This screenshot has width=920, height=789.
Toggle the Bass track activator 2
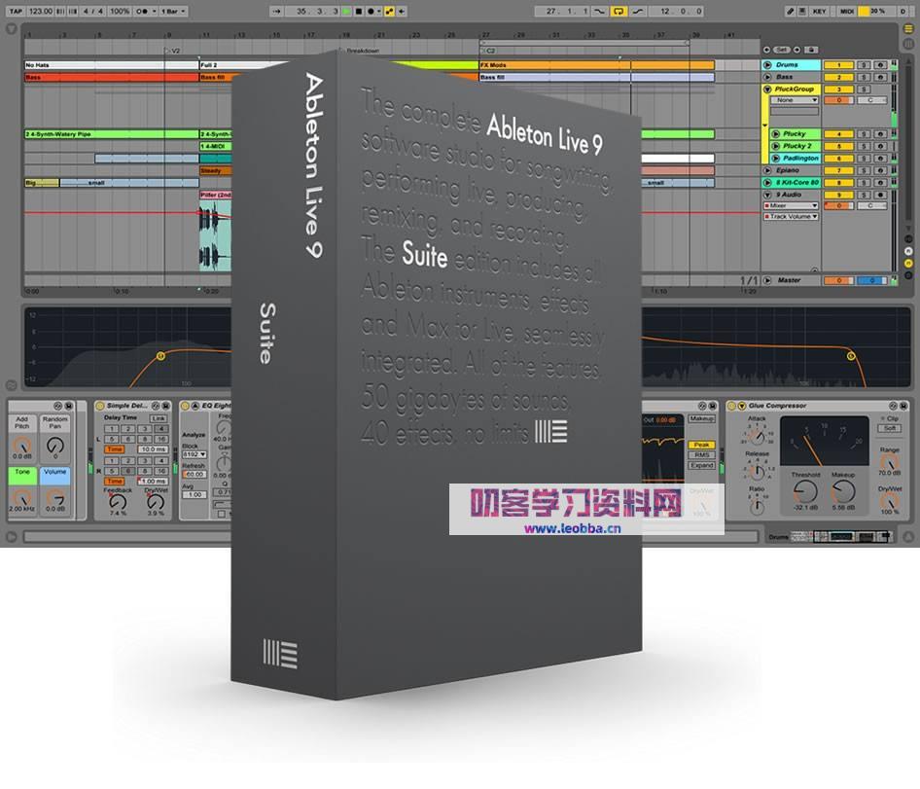click(x=838, y=78)
